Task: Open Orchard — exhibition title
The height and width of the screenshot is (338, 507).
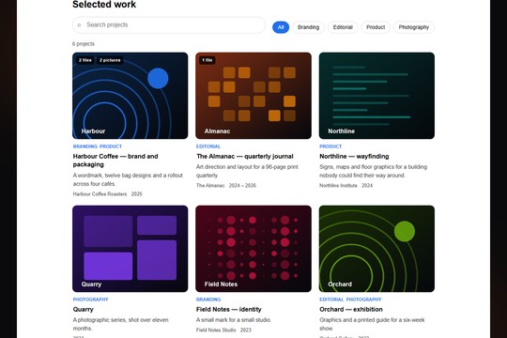Action: (351, 309)
